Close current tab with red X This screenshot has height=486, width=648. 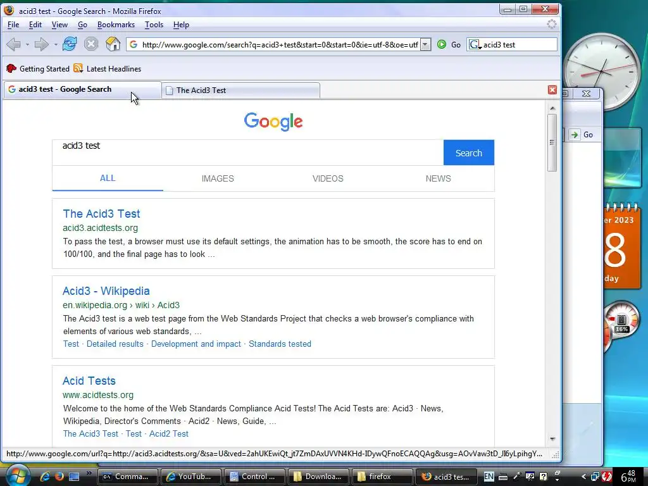(552, 90)
